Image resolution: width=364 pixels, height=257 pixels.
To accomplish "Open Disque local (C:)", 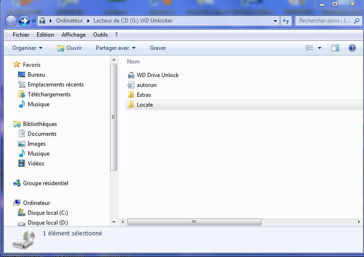I will pos(43,213).
